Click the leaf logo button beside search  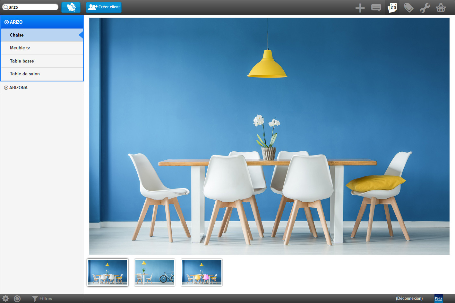(71, 7)
